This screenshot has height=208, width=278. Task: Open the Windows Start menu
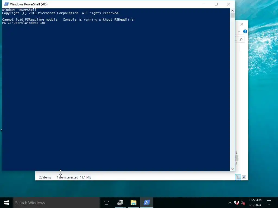click(7, 203)
